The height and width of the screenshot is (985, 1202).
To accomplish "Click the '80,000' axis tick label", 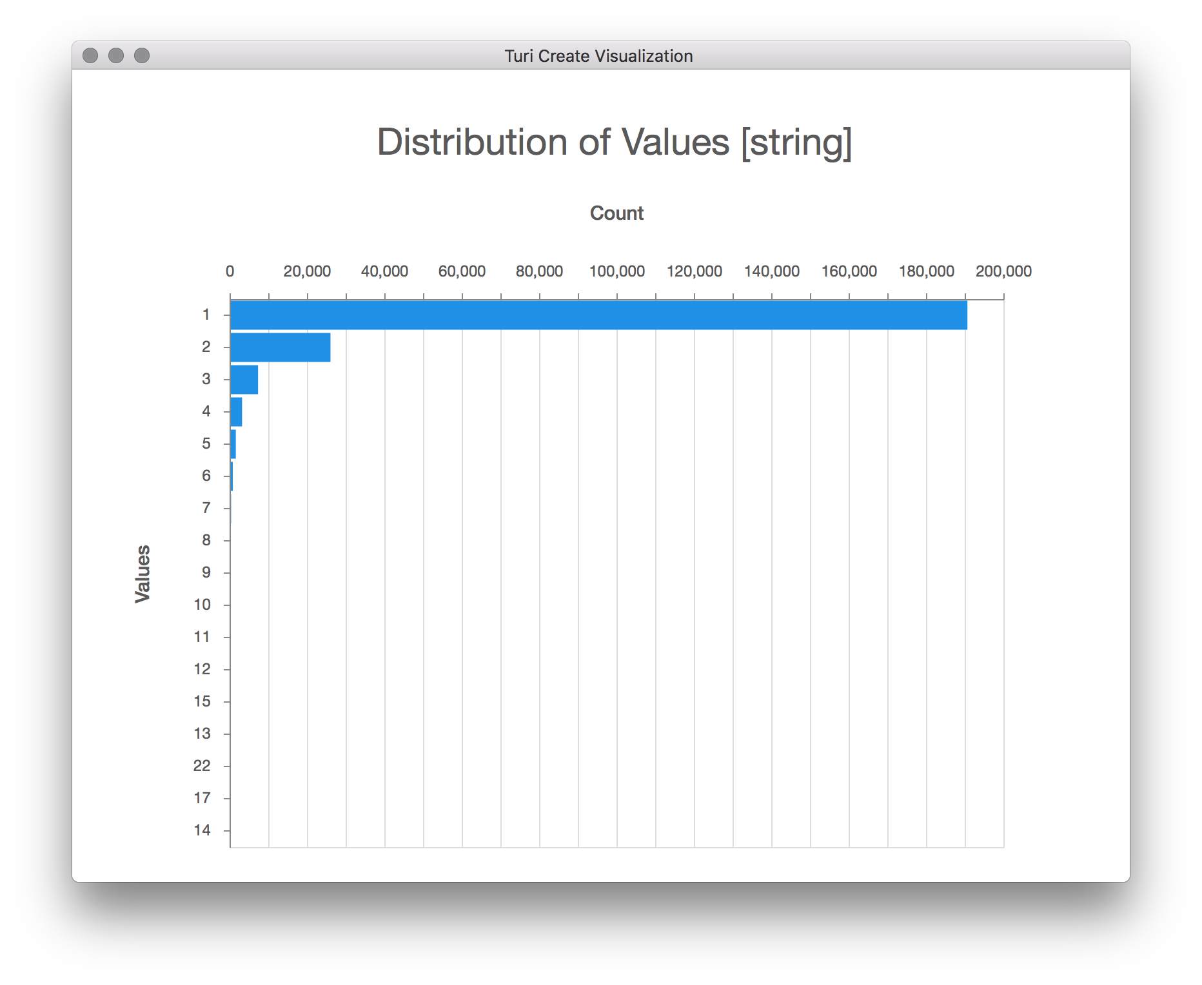I will click(x=539, y=271).
